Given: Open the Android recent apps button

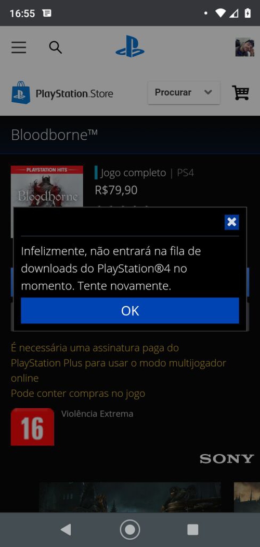Looking at the screenshot, I should 193,530.
